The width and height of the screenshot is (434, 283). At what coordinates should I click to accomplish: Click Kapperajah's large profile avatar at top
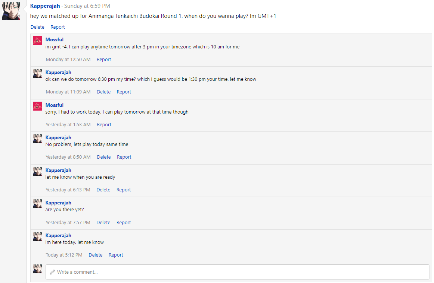pos(11,11)
